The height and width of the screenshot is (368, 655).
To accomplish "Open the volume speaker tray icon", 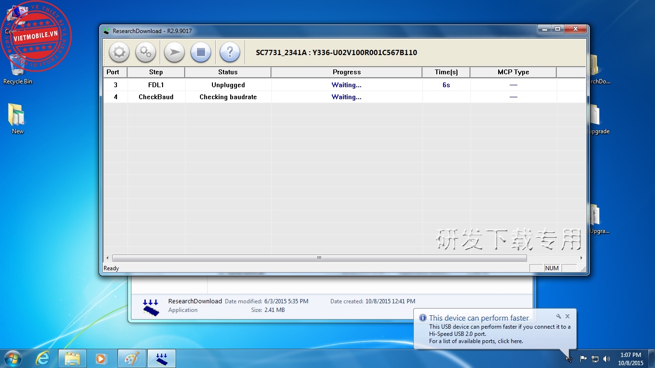I will [x=607, y=358].
